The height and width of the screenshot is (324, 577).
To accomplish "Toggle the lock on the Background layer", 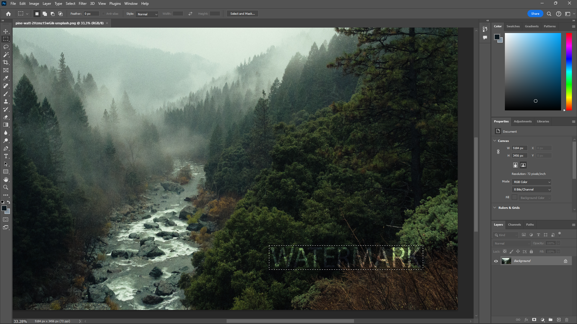I will [x=566, y=261].
